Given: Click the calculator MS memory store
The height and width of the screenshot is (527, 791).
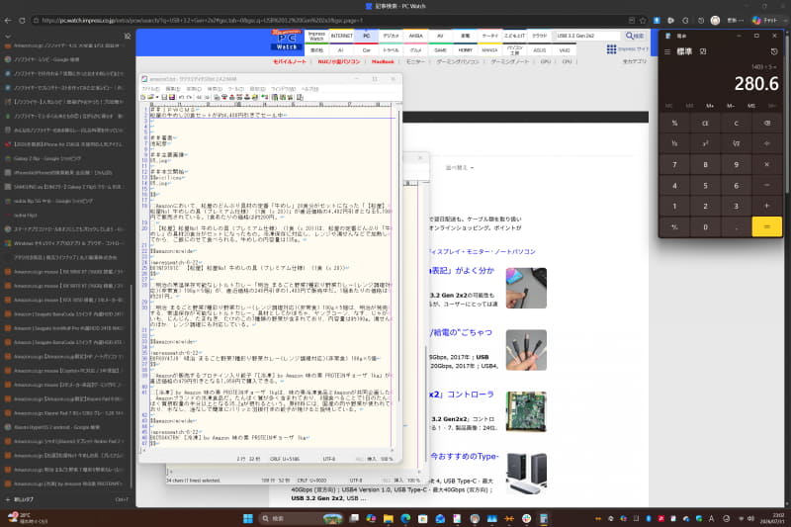Looking at the screenshot, I should (x=751, y=106).
